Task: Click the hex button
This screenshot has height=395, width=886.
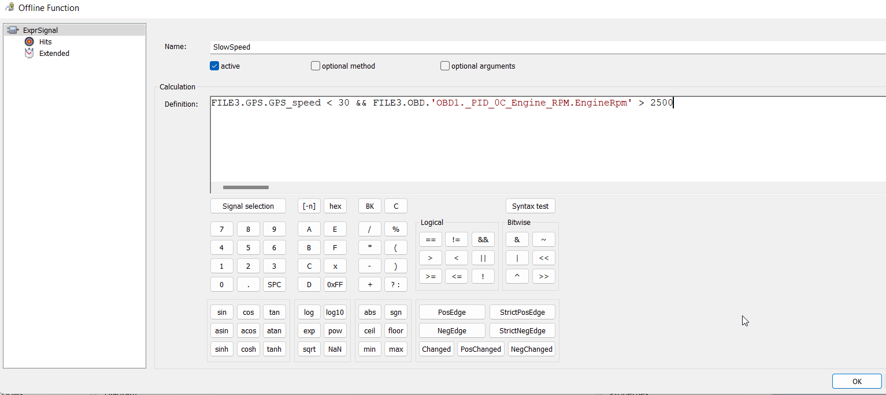Action: (x=335, y=206)
